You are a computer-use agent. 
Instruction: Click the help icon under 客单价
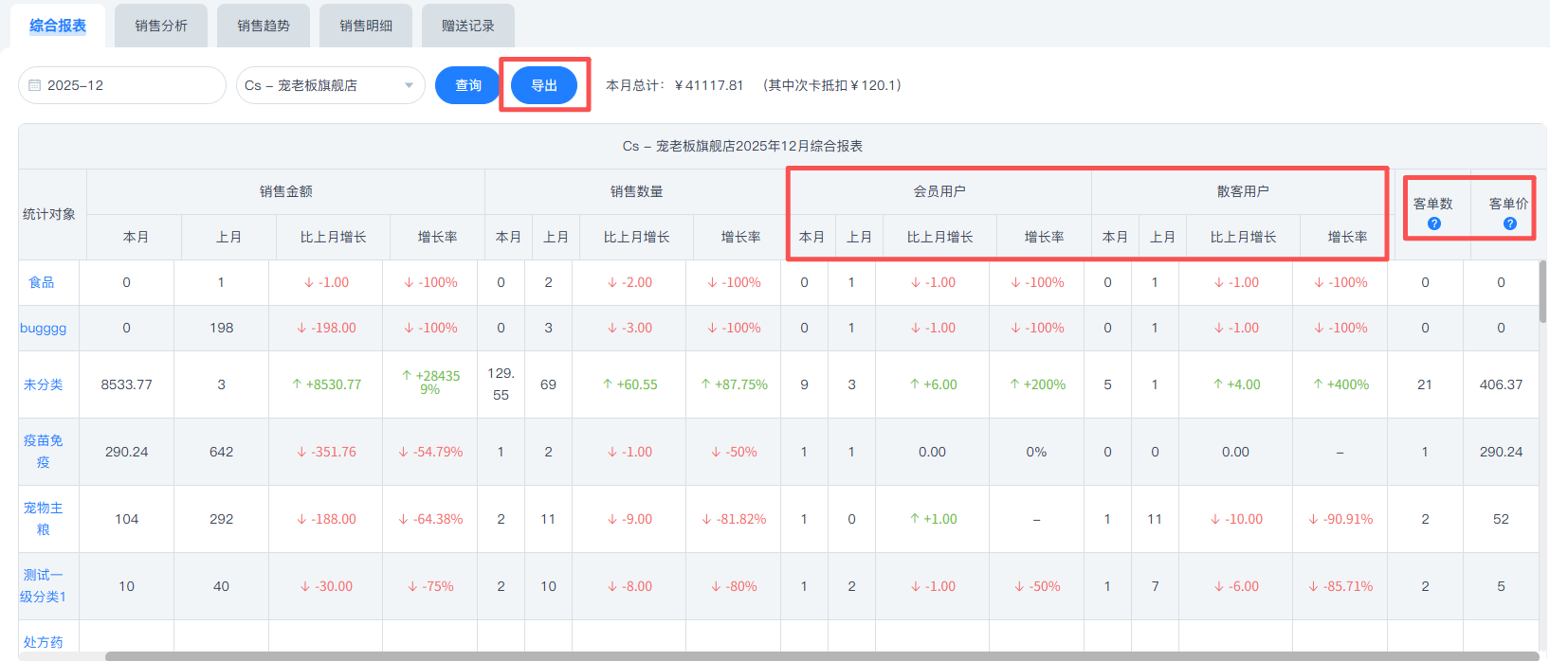point(1509,223)
